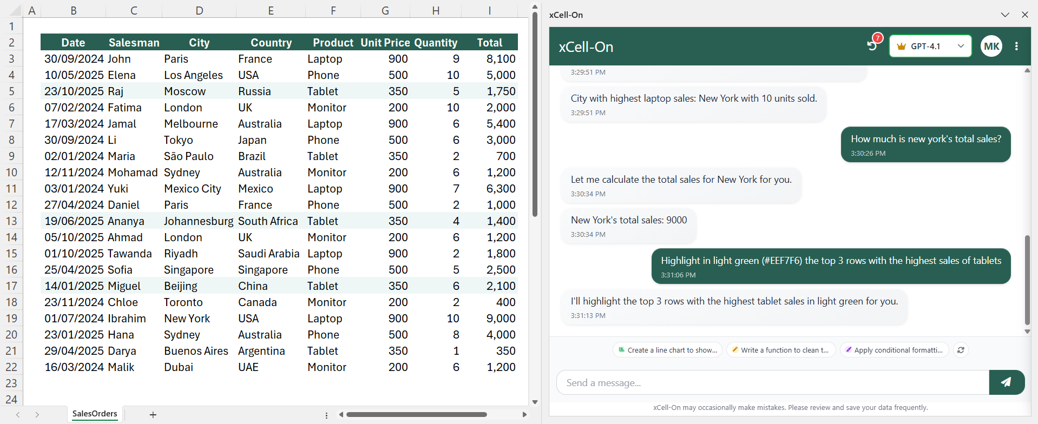Close the xCell-On pane
The height and width of the screenshot is (424, 1038).
tap(1024, 15)
